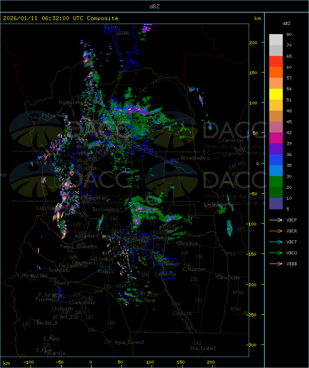Click the pink VBBB arrow icon

276,264
